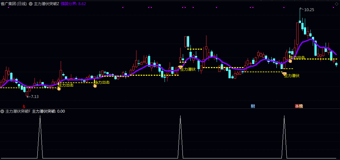Open dropdown arrow beside 主力潜伏突破Z indicator

coord(31,4)
